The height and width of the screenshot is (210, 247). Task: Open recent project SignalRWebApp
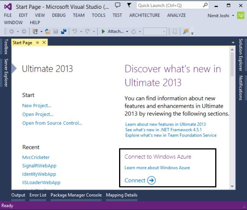coord(39,166)
